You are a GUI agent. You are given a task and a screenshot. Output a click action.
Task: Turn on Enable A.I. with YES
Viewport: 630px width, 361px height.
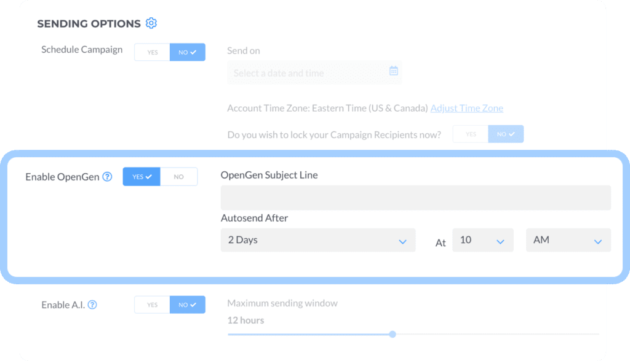pyautogui.click(x=151, y=305)
